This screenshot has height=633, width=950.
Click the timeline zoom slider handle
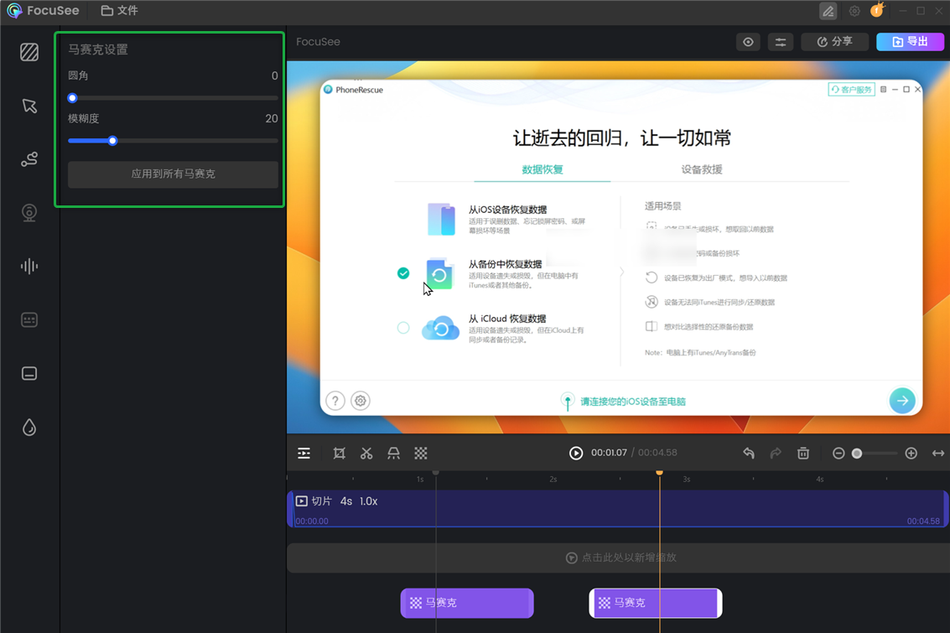click(857, 453)
